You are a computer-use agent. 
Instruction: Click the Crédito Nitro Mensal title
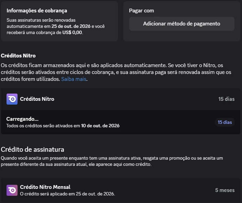tap(45, 187)
